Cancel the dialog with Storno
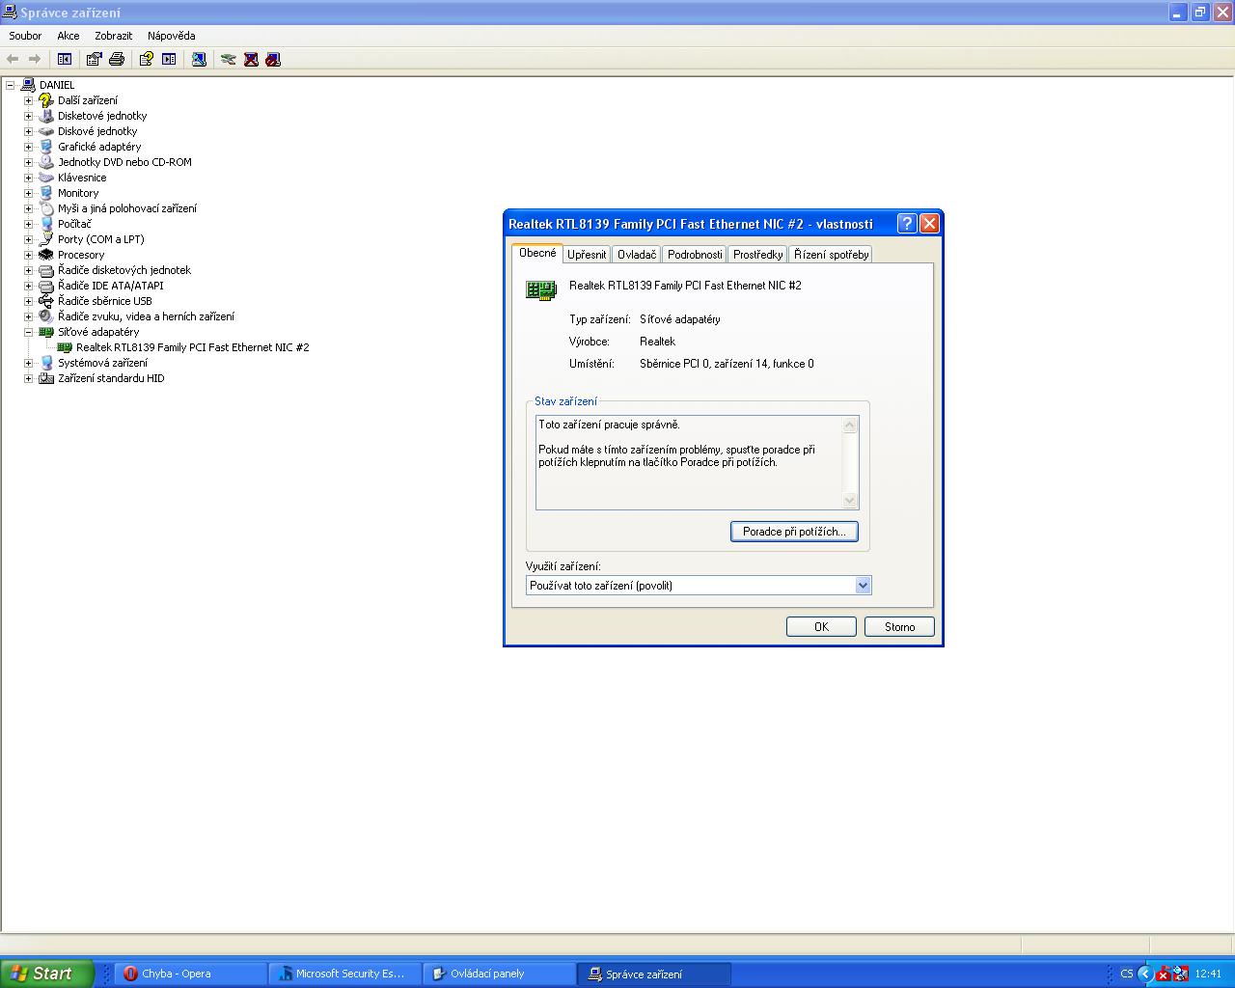 900,627
